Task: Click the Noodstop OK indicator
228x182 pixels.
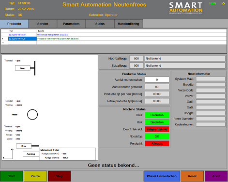Action: pos(157,136)
